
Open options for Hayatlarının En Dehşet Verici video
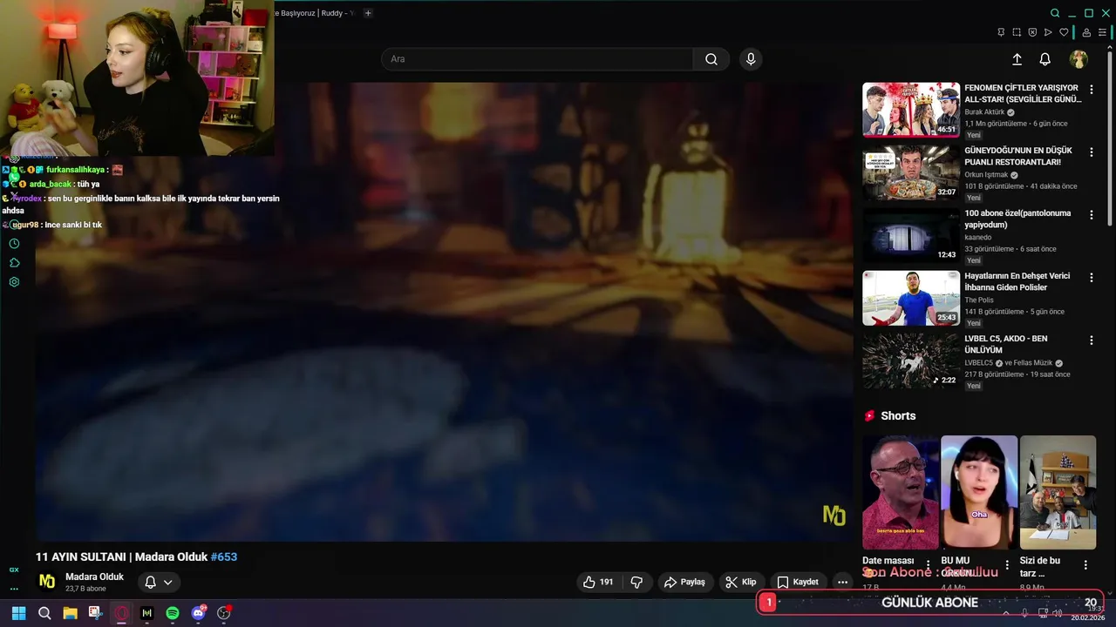pos(1091,277)
